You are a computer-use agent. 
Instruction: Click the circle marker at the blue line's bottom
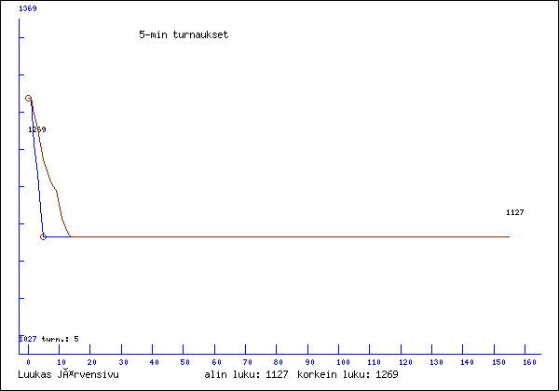[44, 236]
